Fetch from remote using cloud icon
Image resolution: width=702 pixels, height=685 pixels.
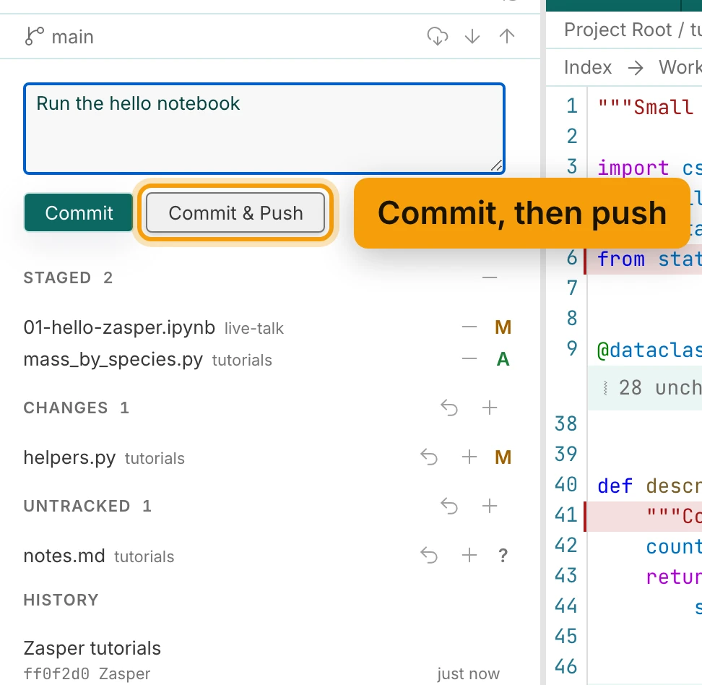[x=438, y=36]
